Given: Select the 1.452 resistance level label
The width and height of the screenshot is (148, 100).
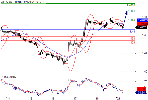Looking at the screenshot, I should (x=132, y=20).
